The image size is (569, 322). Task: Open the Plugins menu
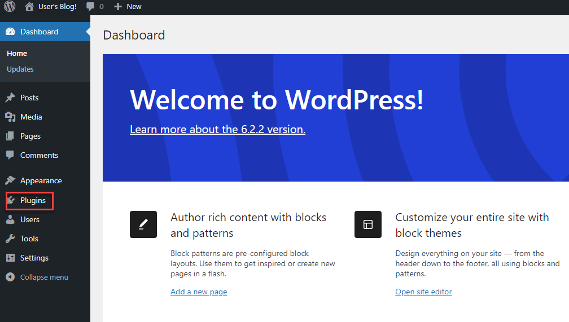tap(33, 200)
